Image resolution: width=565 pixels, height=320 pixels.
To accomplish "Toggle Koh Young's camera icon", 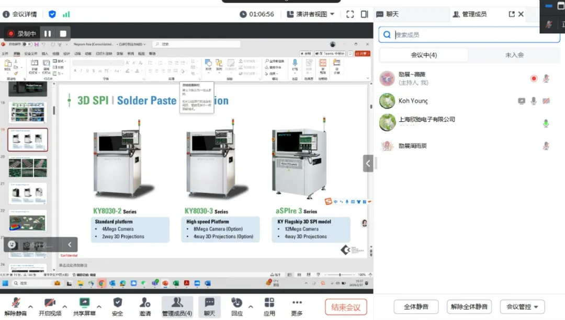I will tap(546, 101).
